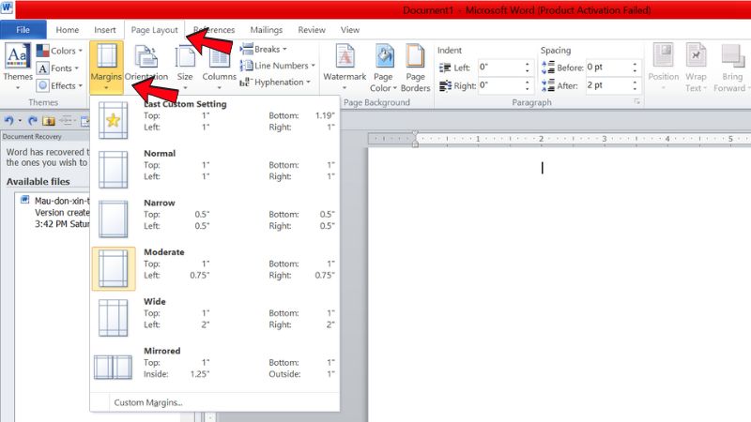The height and width of the screenshot is (422, 751).
Task: Open the theme Effects dropdown
Action: [59, 85]
